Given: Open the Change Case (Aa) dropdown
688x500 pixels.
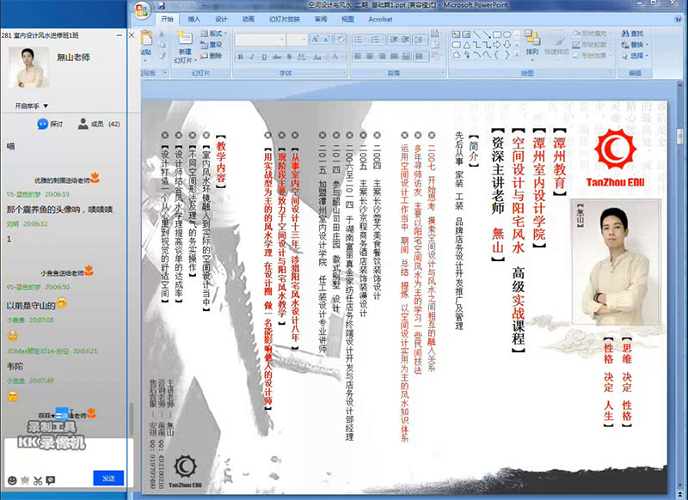Looking at the screenshot, I should point(317,57).
